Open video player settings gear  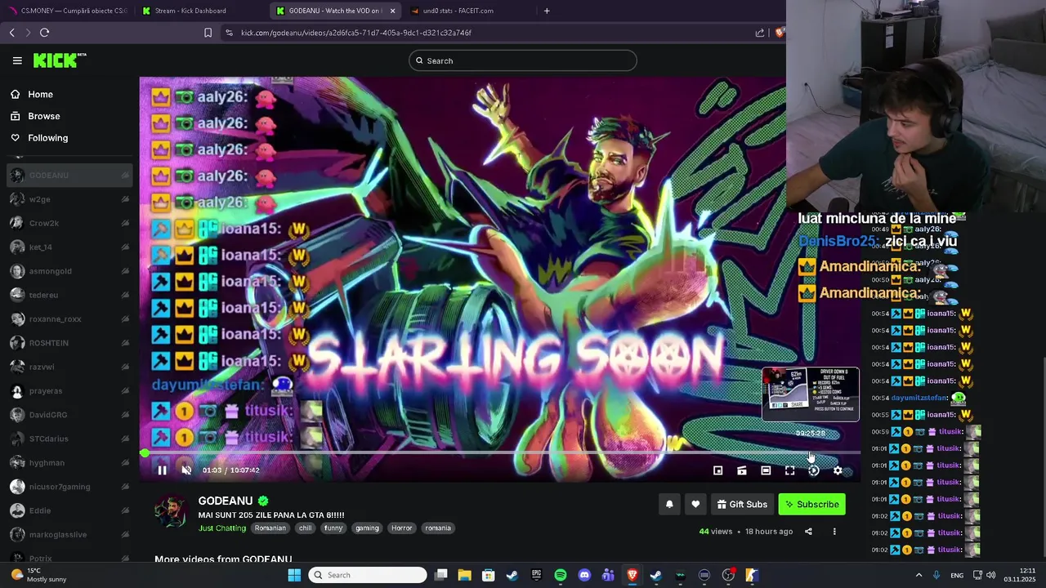[838, 470]
